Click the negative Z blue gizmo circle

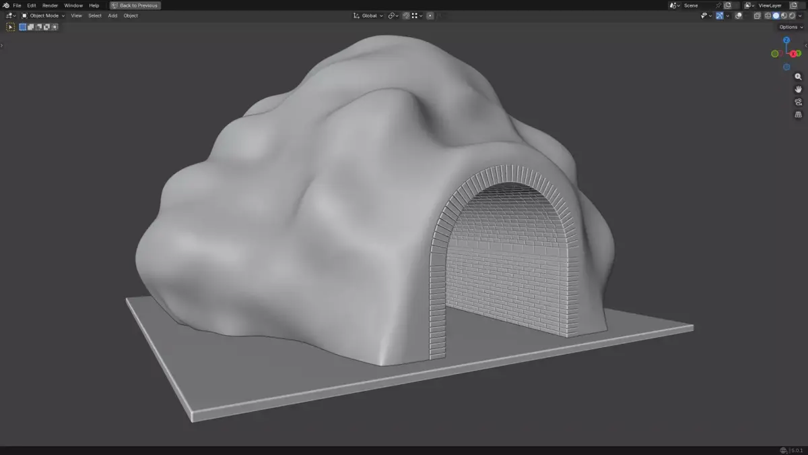click(x=786, y=67)
